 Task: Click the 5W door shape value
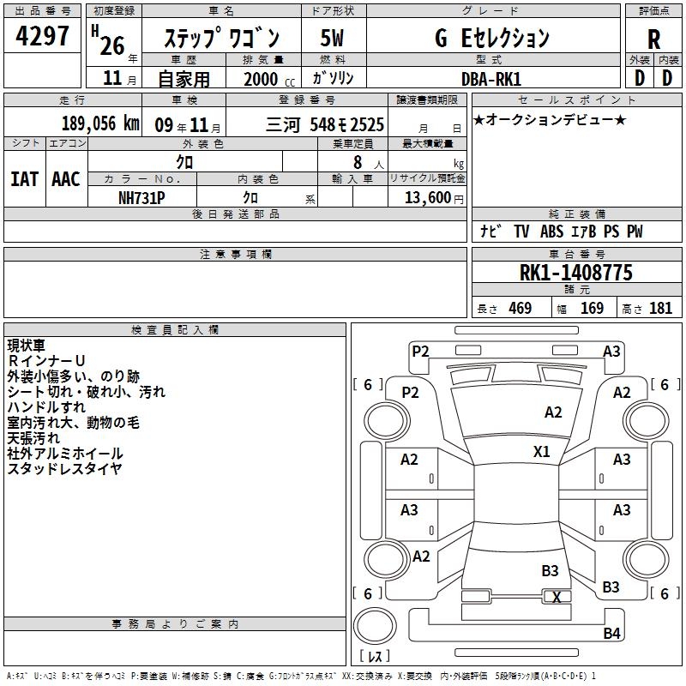click(x=333, y=39)
